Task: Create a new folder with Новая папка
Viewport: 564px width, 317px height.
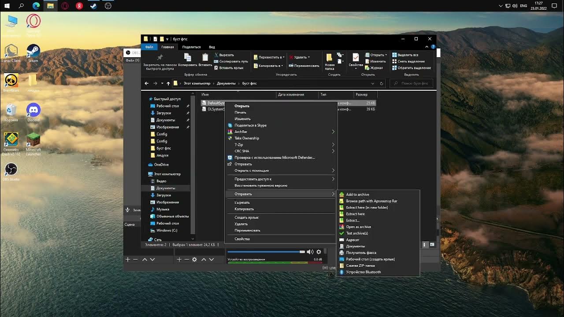Action: coord(330,62)
